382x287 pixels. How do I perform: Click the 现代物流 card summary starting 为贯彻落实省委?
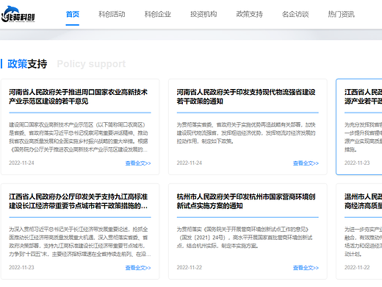tap(246, 133)
